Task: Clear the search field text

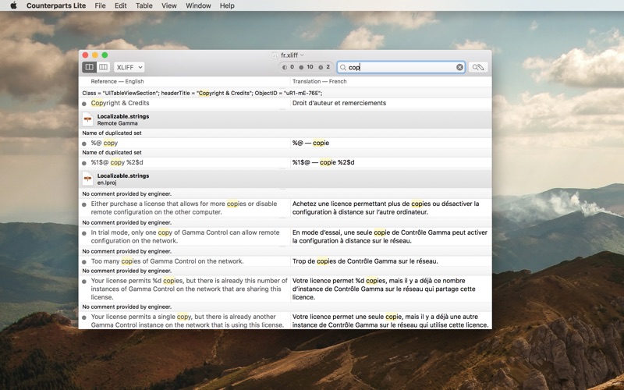Action: tap(459, 67)
